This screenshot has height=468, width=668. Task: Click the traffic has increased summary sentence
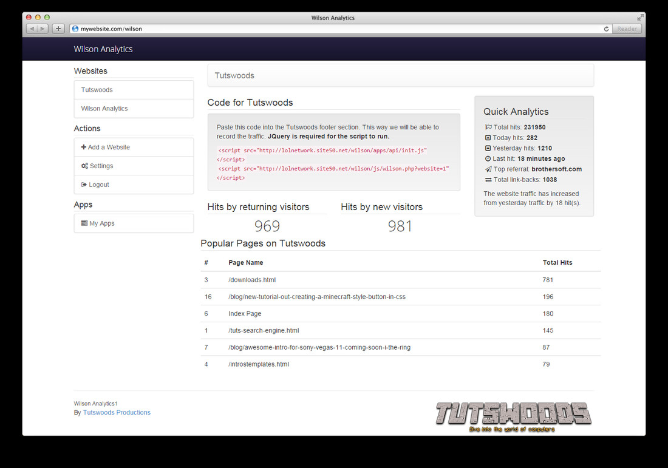tap(532, 198)
